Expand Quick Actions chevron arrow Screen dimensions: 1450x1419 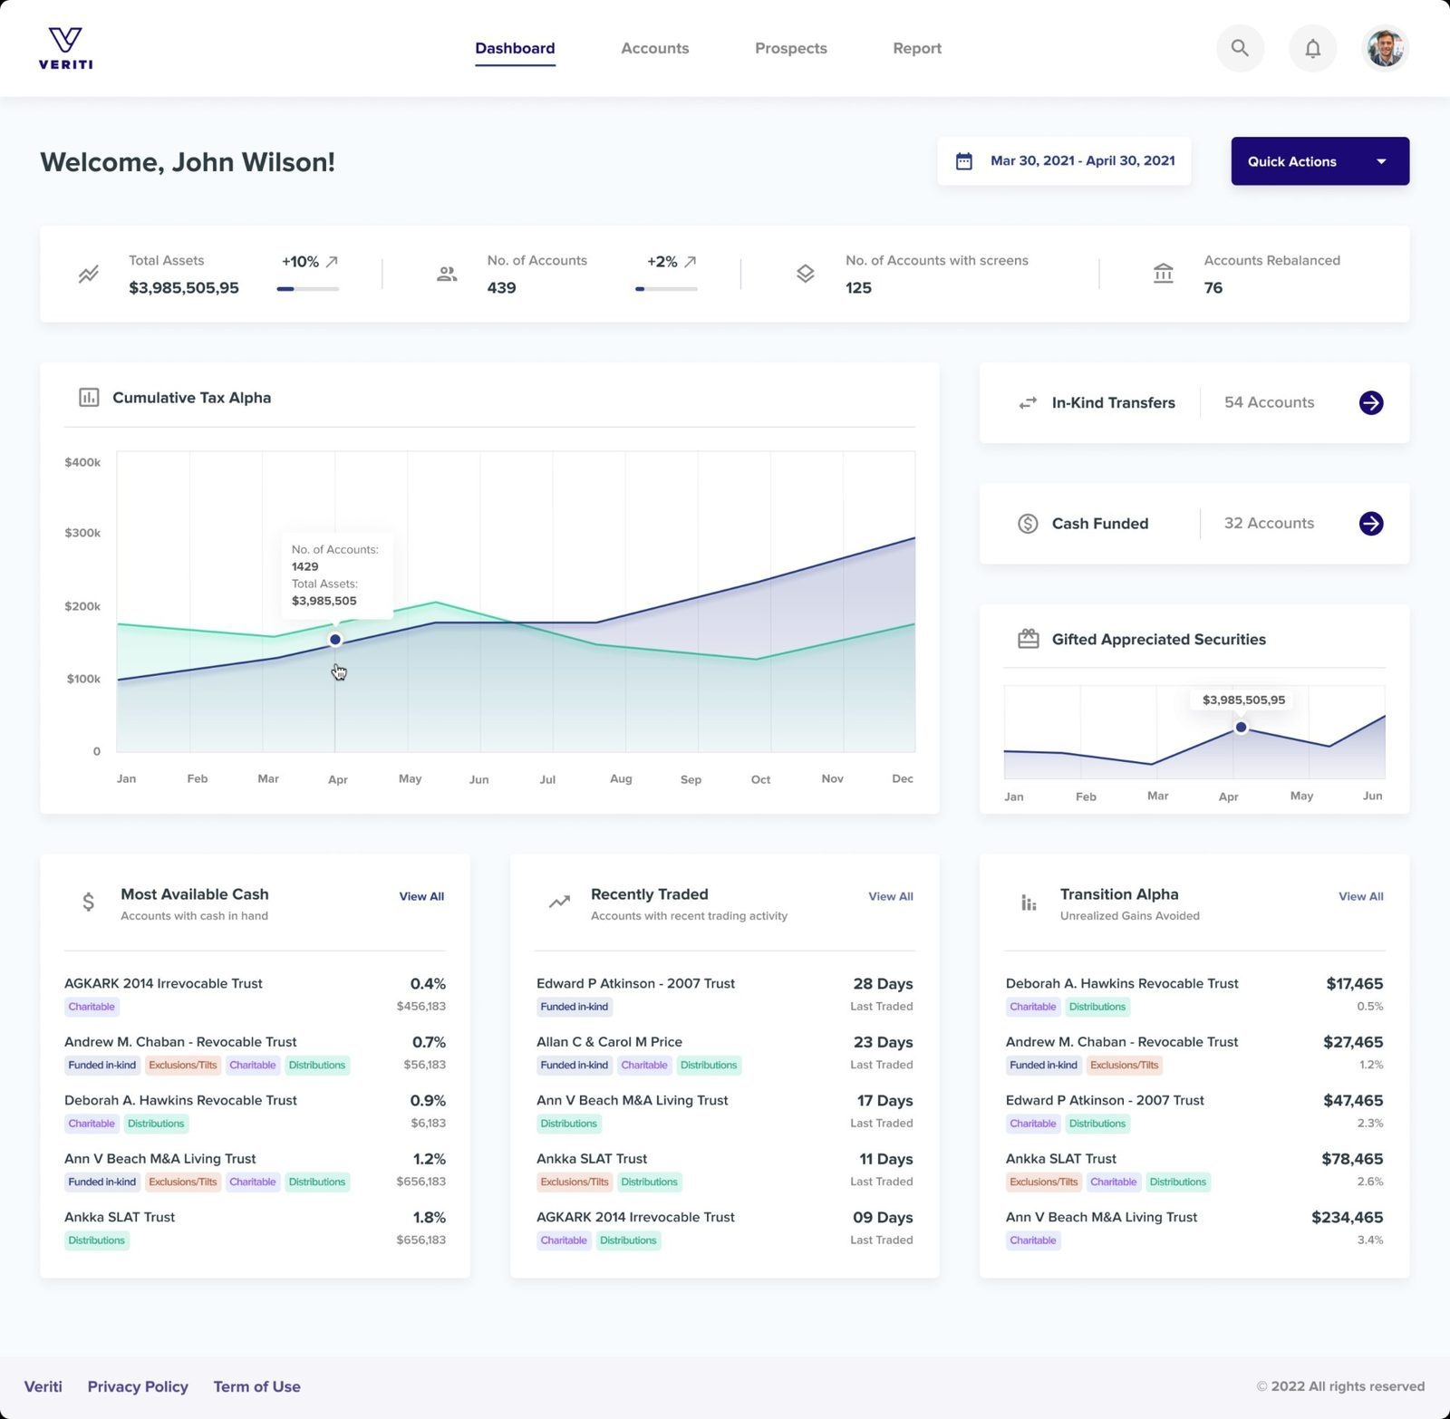(x=1381, y=160)
